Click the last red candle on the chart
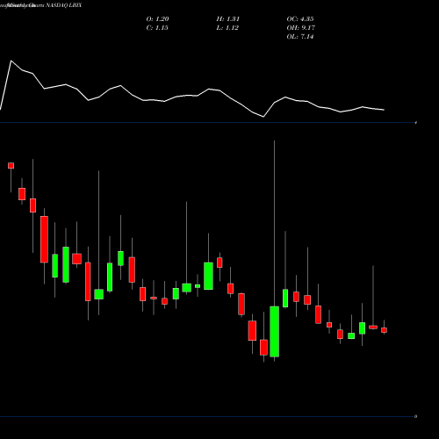This screenshot has height=439, width=439. coord(384,330)
